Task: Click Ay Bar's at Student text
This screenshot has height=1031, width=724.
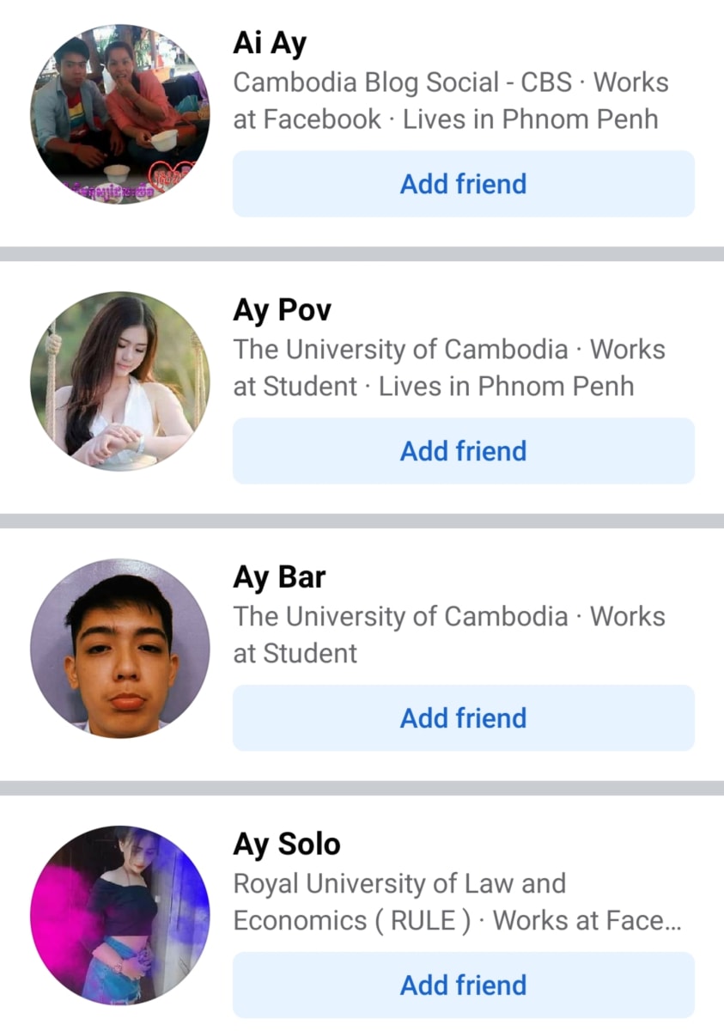Action: coord(295,653)
